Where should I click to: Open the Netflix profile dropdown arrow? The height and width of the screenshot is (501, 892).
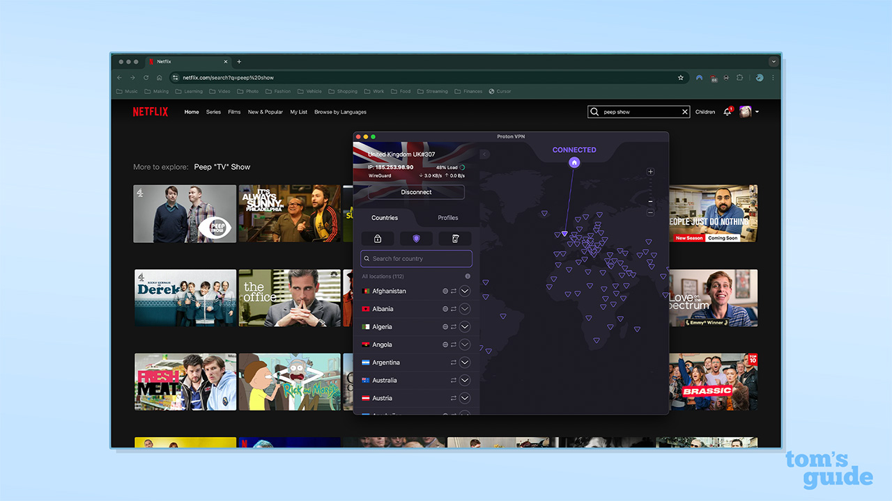[x=758, y=112]
